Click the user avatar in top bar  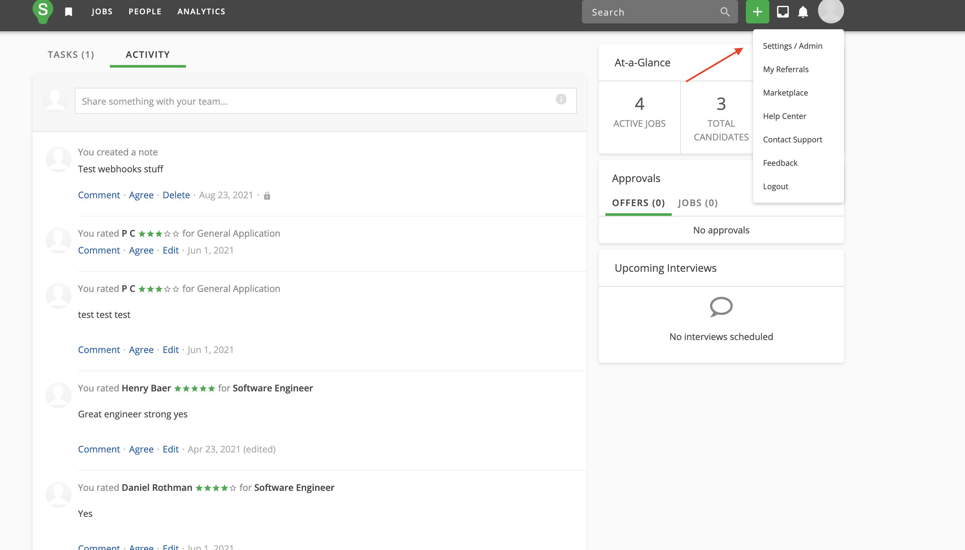click(x=830, y=11)
